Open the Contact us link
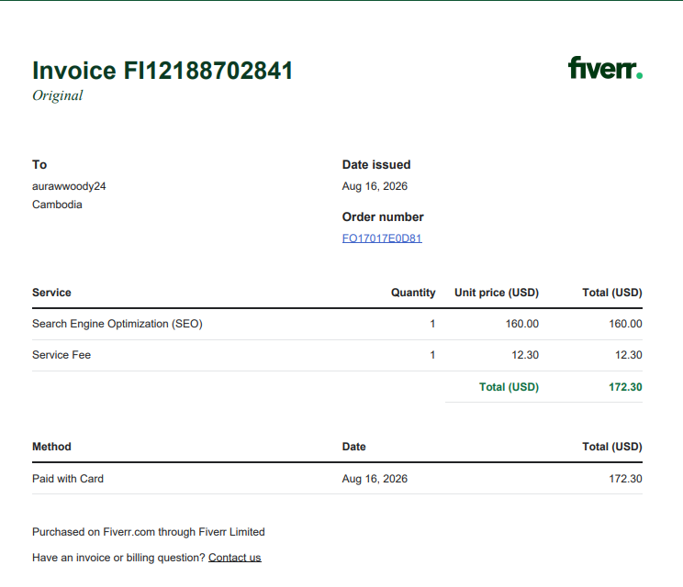Image resolution: width=683 pixels, height=587 pixels. [235, 558]
